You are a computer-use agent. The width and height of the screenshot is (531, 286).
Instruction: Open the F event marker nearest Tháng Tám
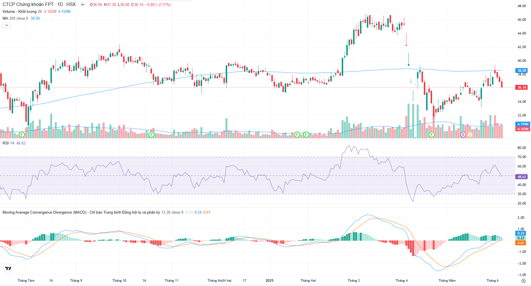point(22,134)
